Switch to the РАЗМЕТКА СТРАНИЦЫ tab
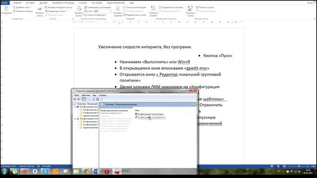 pyautogui.click(x=63, y=3)
